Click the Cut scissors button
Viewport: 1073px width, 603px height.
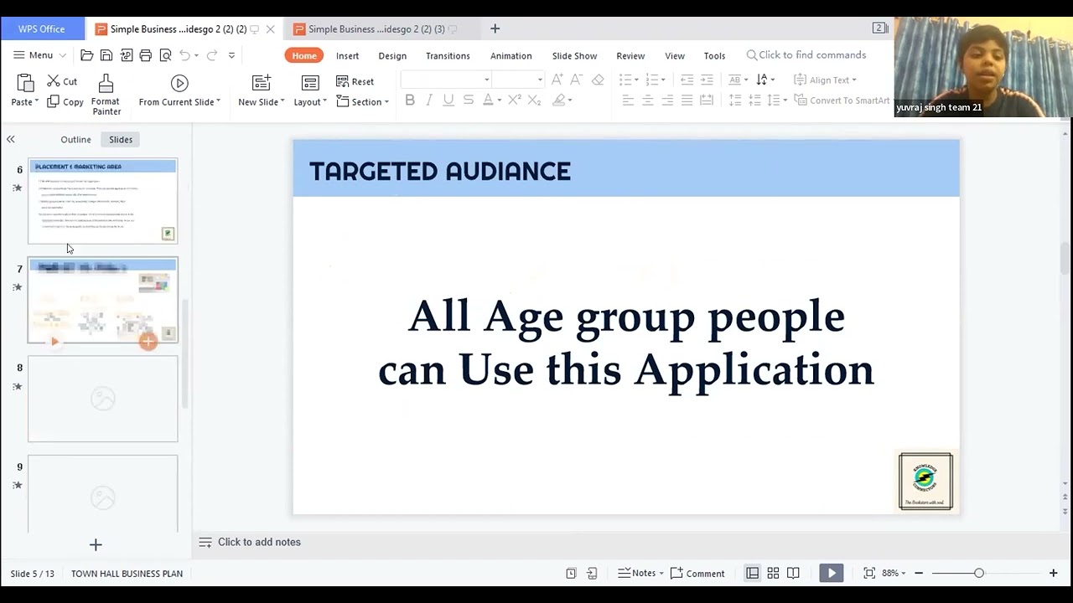(x=62, y=81)
